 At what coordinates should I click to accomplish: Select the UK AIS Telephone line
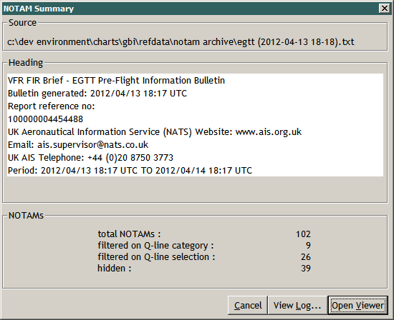(x=90, y=158)
